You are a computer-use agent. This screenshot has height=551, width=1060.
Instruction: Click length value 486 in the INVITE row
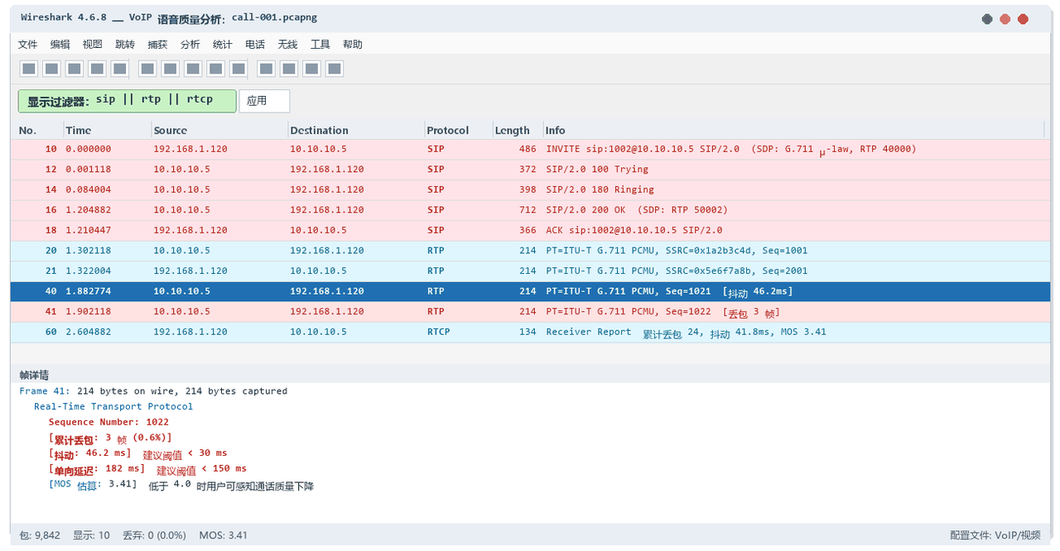click(528, 149)
